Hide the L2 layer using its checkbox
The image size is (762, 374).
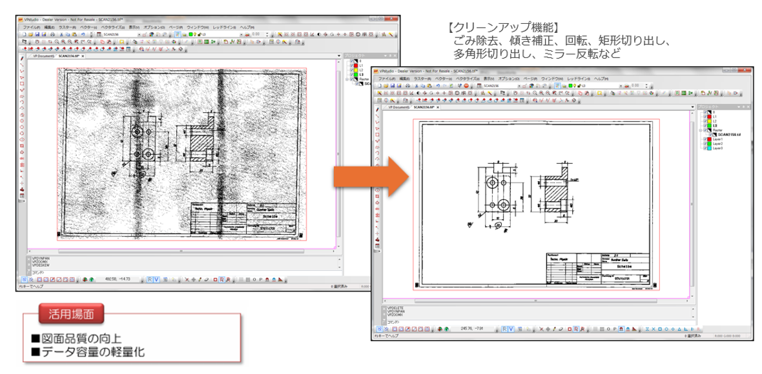705,121
